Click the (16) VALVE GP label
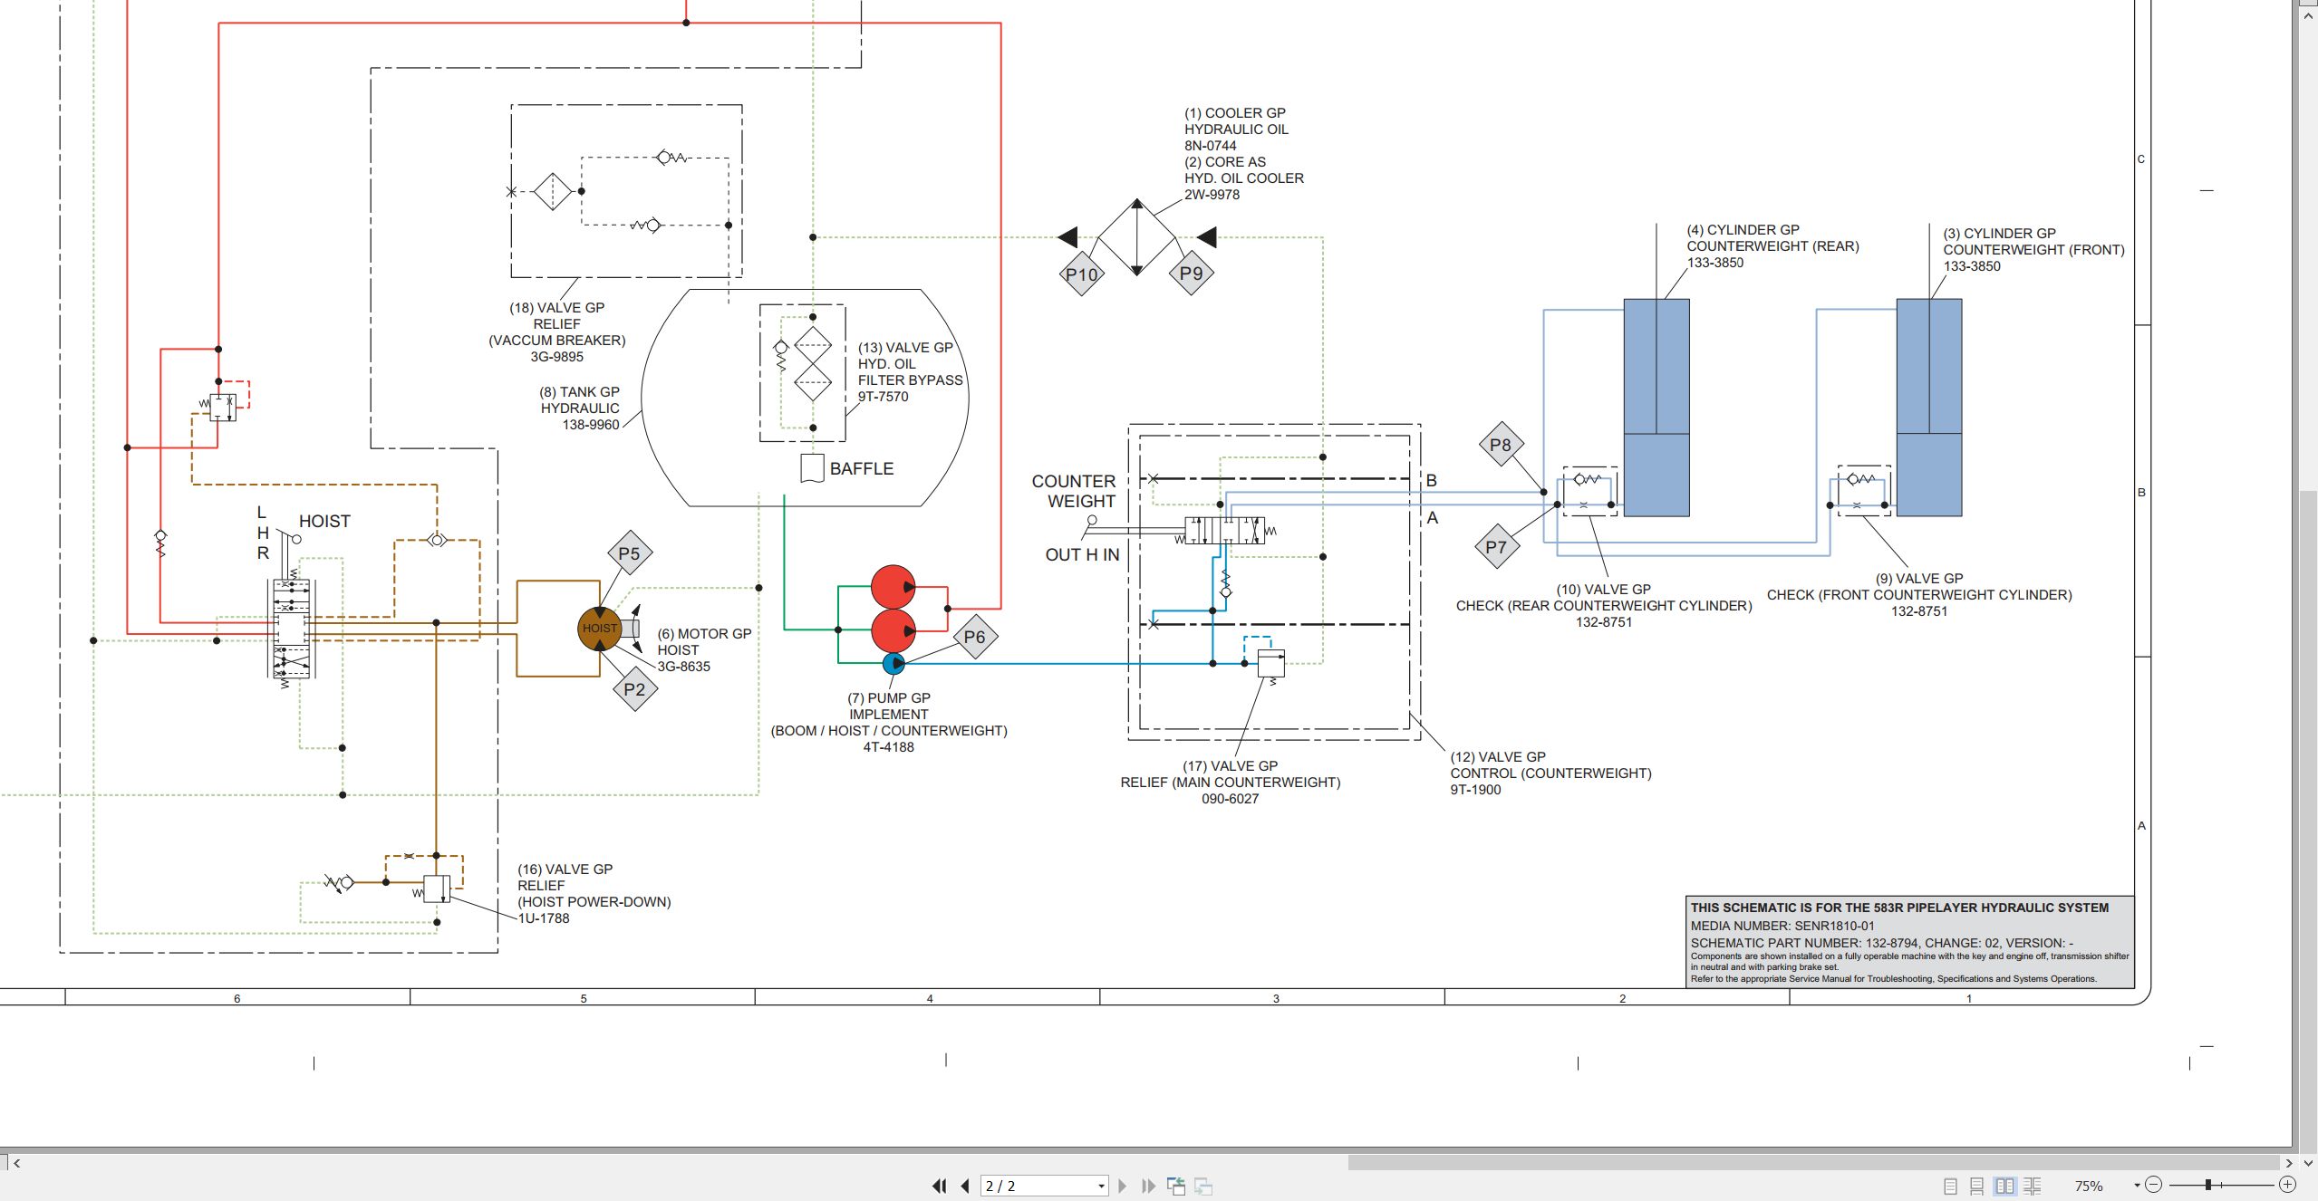The width and height of the screenshot is (2318, 1201). click(565, 870)
